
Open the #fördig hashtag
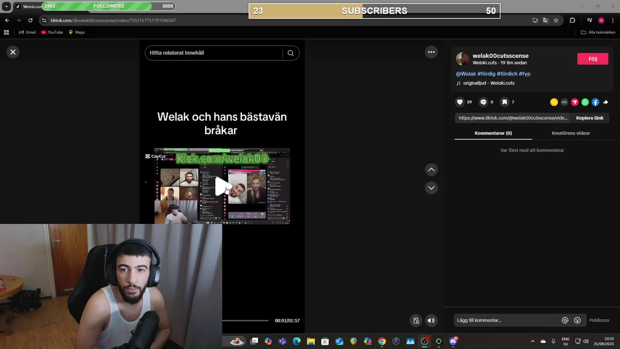point(486,74)
